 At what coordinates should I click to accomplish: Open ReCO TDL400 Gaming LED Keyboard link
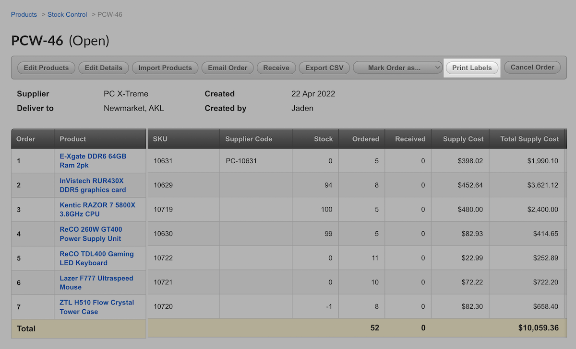(96, 259)
